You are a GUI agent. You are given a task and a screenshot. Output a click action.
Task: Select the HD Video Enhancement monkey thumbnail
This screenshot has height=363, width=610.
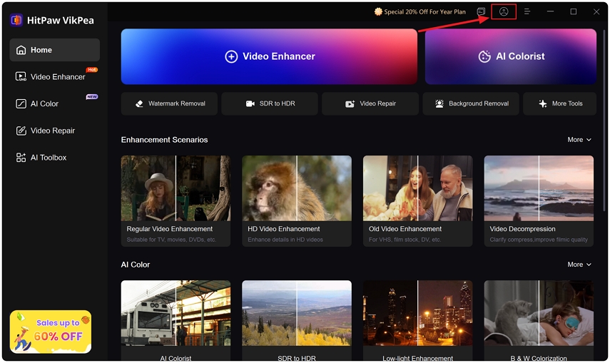[x=297, y=188]
